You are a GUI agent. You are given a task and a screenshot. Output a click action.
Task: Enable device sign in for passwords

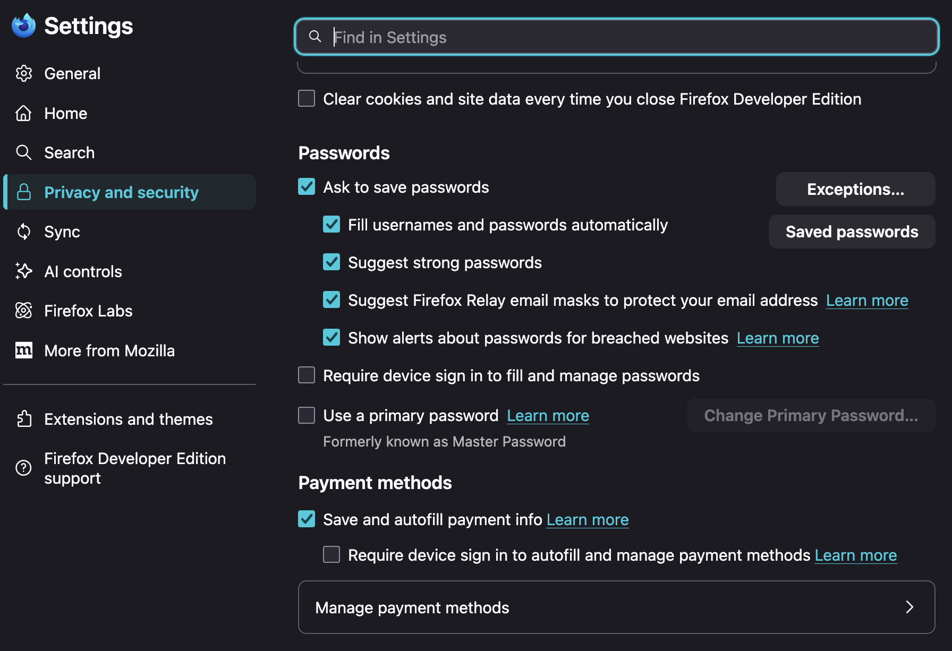(307, 375)
